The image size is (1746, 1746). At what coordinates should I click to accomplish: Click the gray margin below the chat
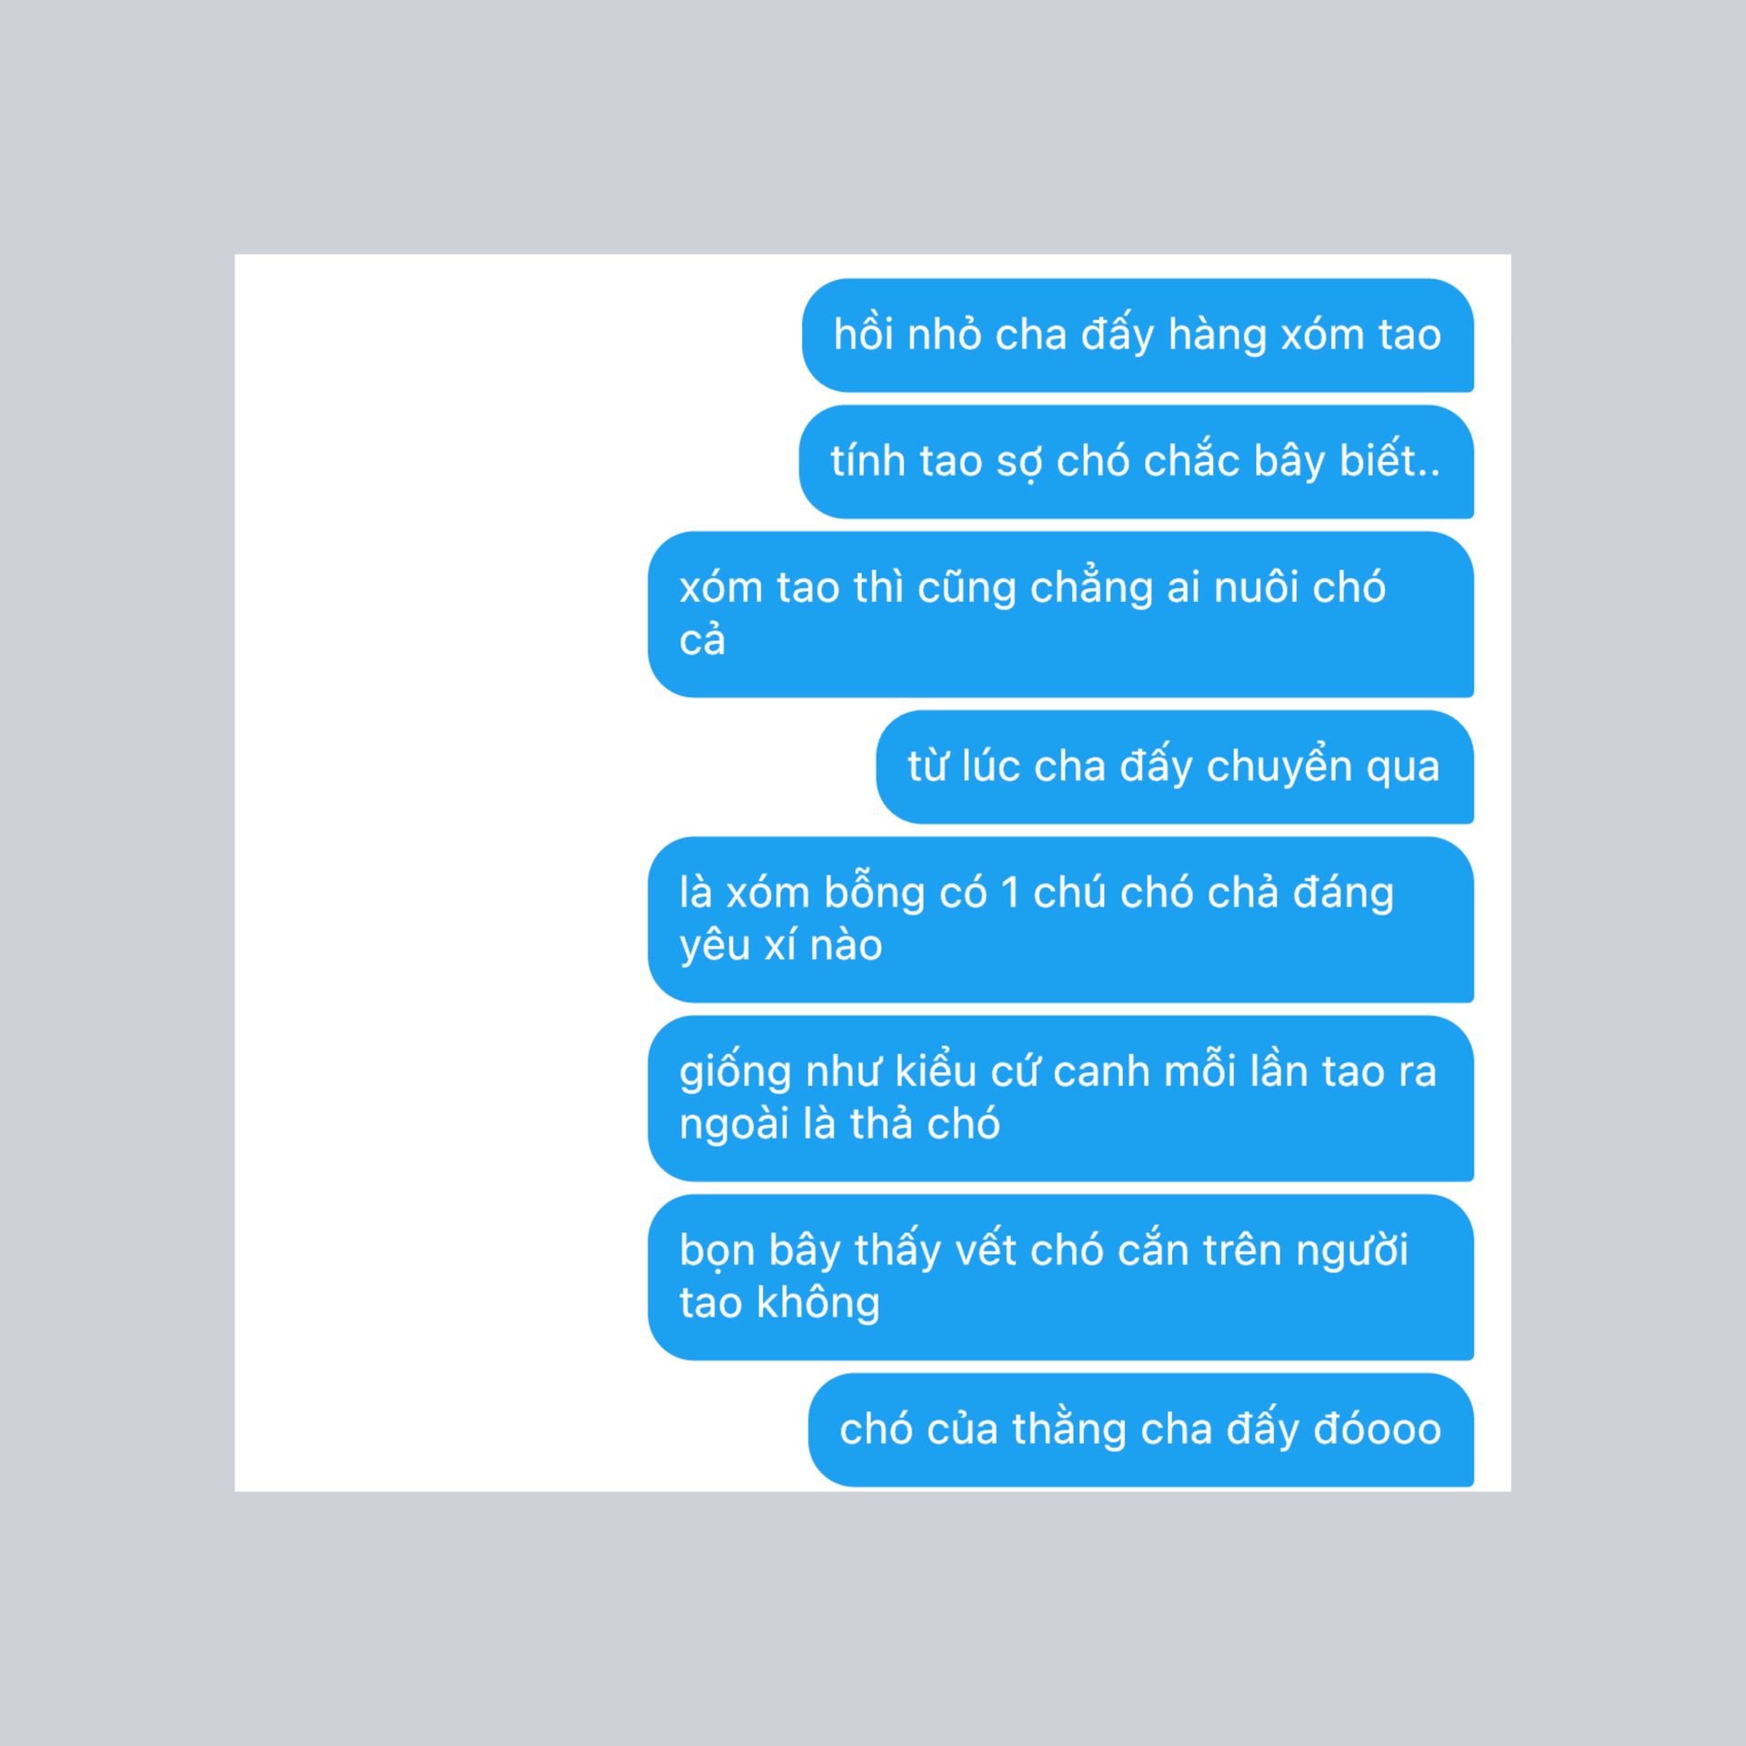pyautogui.click(x=873, y=1619)
